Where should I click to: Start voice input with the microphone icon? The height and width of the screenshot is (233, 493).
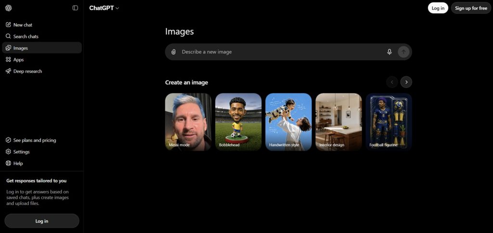[389, 52]
